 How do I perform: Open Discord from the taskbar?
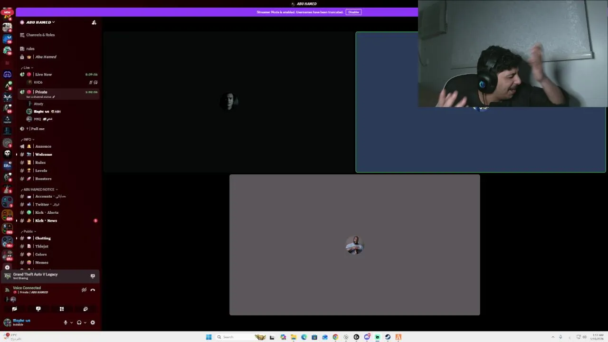tap(367, 337)
